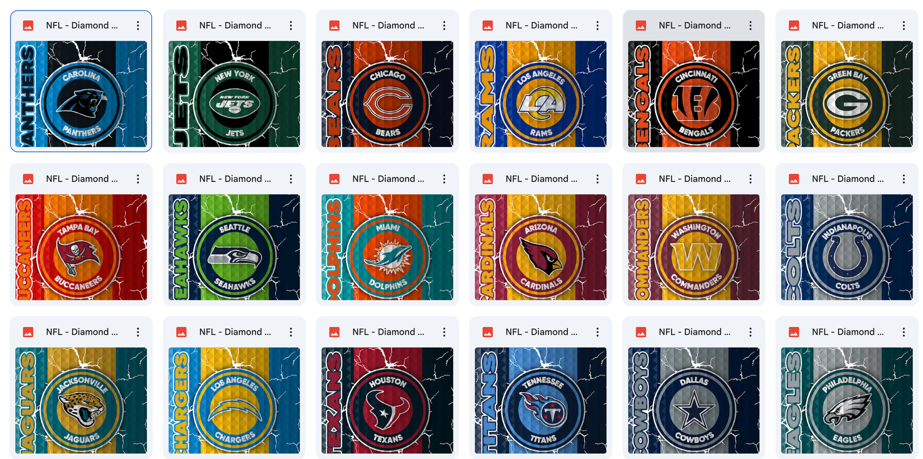923x459 pixels.
Task: Open more options for the Rams file
Action: [x=598, y=26]
